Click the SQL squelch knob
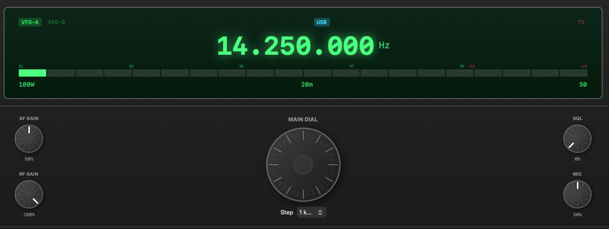Image resolution: width=609 pixels, height=229 pixels. tap(577, 139)
